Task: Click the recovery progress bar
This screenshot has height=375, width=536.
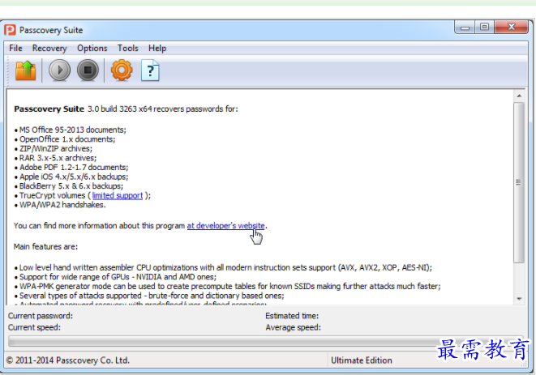Action: (x=265, y=342)
